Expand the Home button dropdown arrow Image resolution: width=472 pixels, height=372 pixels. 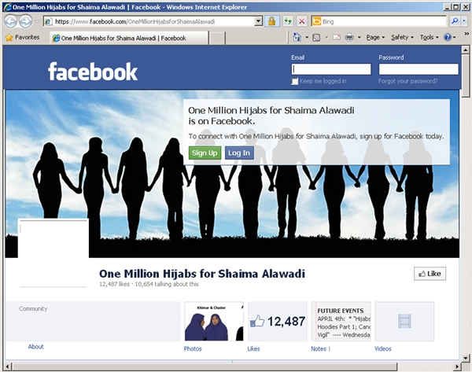pos(307,38)
